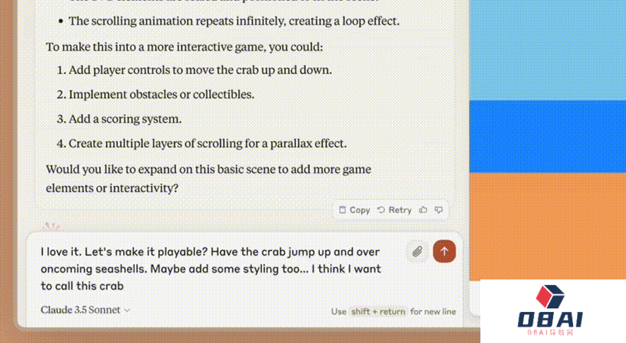Image resolution: width=626 pixels, height=343 pixels.
Task: Click the 'Add a scoring system' list item
Action: pyautogui.click(x=125, y=119)
